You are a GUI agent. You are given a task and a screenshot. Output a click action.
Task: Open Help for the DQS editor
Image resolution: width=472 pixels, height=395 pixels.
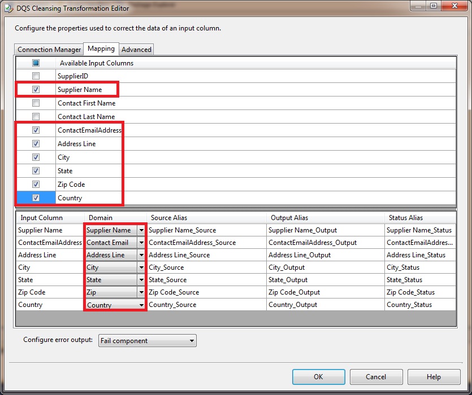(x=434, y=376)
